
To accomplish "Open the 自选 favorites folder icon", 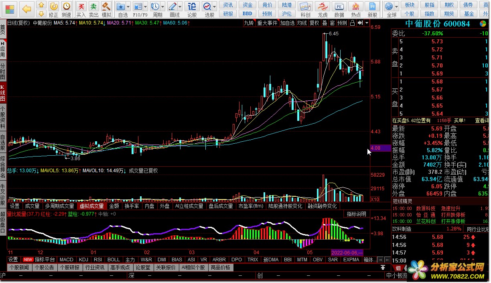I will [x=120, y=6].
